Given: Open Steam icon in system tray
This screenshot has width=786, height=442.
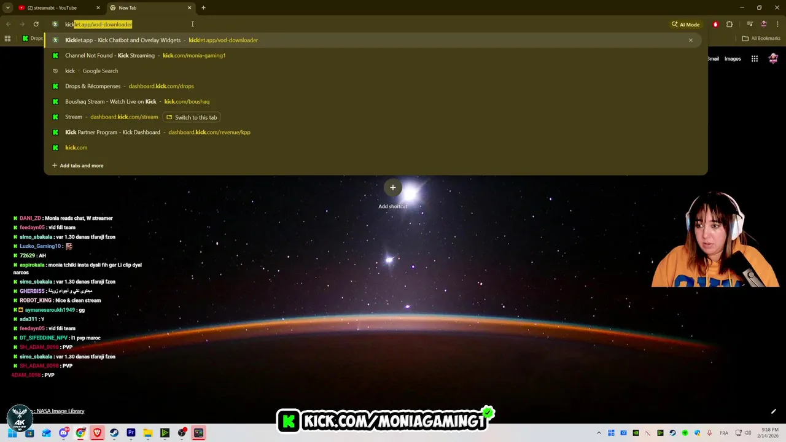Looking at the screenshot, I should click(x=672, y=433).
